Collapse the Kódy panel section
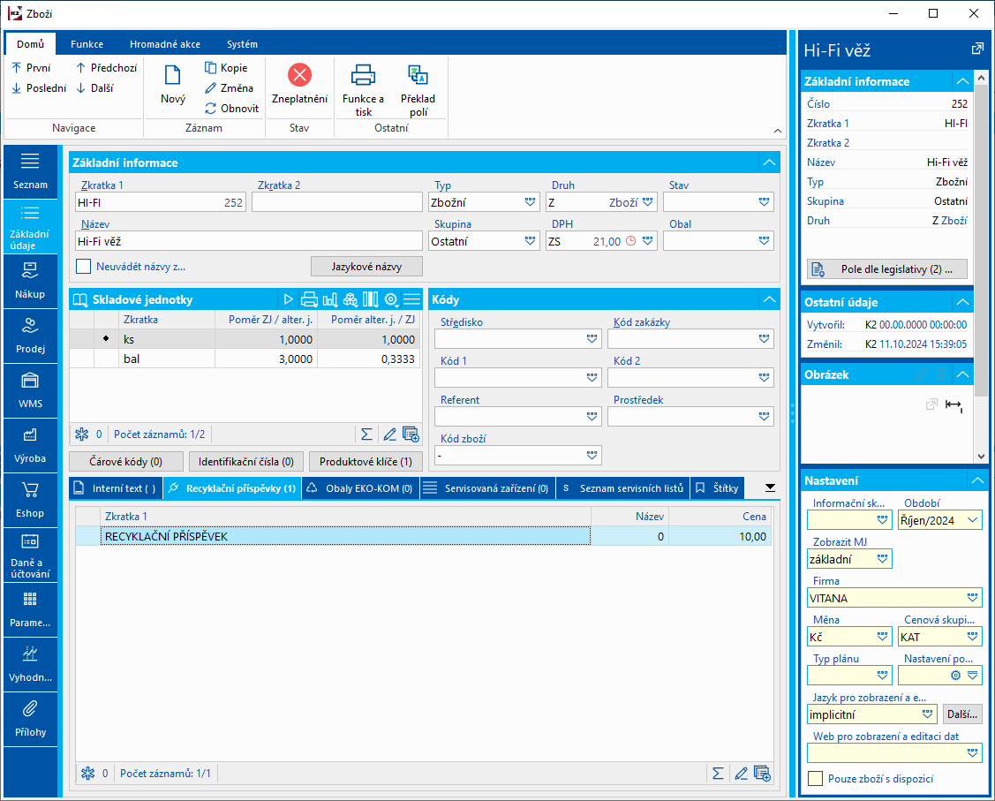 pos(769,299)
